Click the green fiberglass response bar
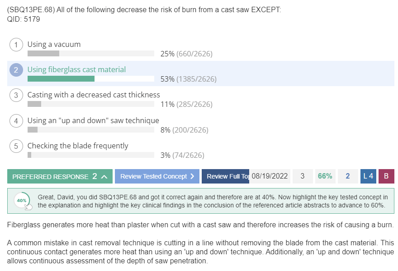Image resolution: width=398 pixels, height=271 pixels. [61, 79]
